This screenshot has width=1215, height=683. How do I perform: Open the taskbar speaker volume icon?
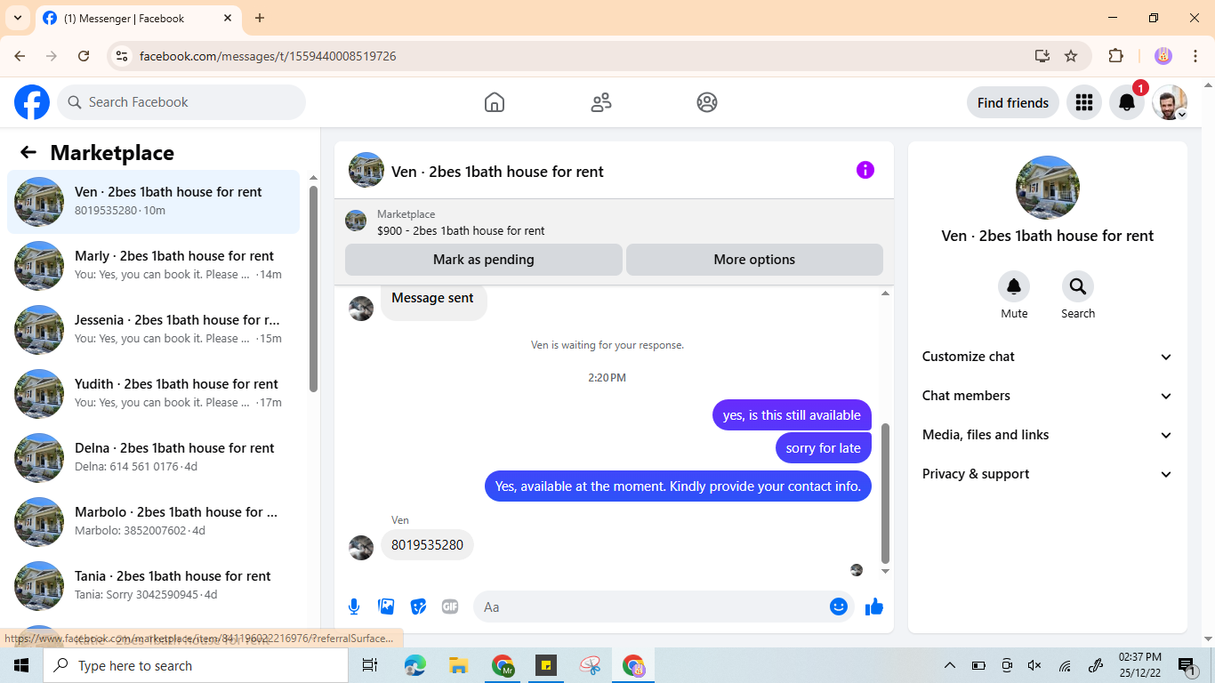point(1034,665)
